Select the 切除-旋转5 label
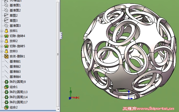 point(17,46)
